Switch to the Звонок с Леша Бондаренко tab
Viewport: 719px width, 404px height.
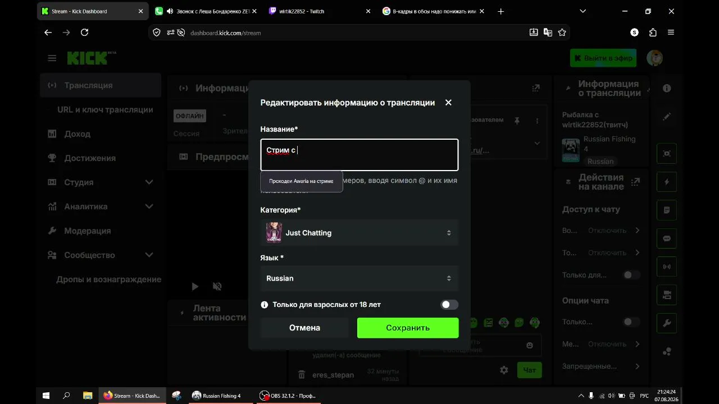206,11
